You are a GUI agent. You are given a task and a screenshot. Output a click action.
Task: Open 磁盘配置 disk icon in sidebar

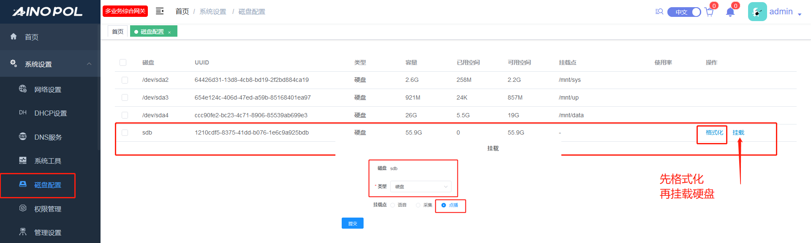coord(23,184)
